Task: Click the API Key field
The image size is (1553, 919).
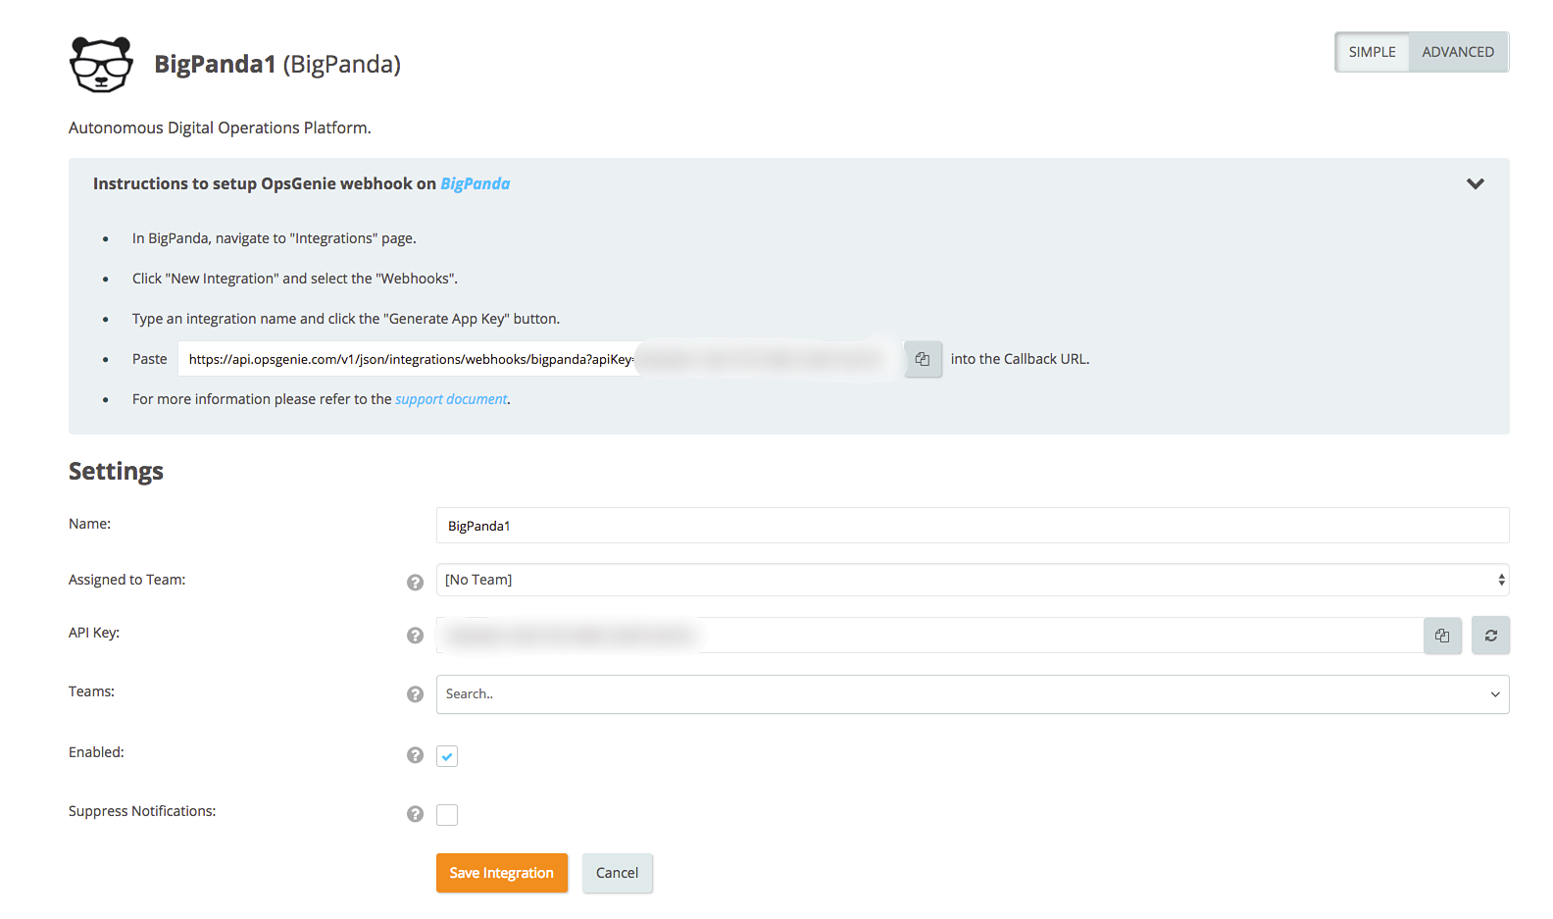Action: tap(929, 636)
